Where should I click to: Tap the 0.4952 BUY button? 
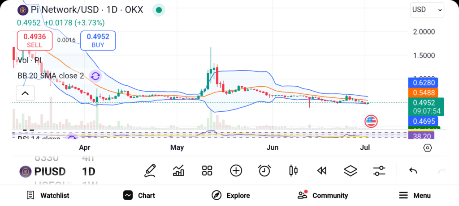pos(98,41)
